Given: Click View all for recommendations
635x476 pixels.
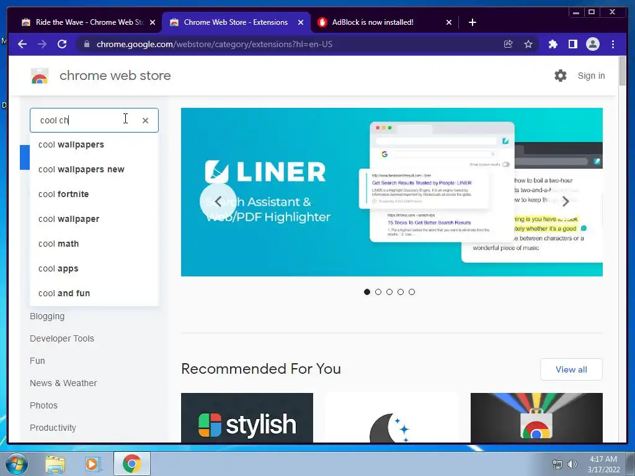Looking at the screenshot, I should [x=571, y=369].
